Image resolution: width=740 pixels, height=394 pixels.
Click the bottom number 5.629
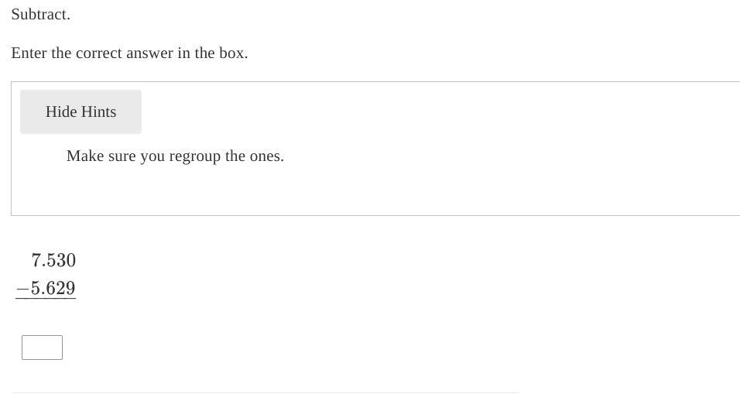(x=53, y=289)
